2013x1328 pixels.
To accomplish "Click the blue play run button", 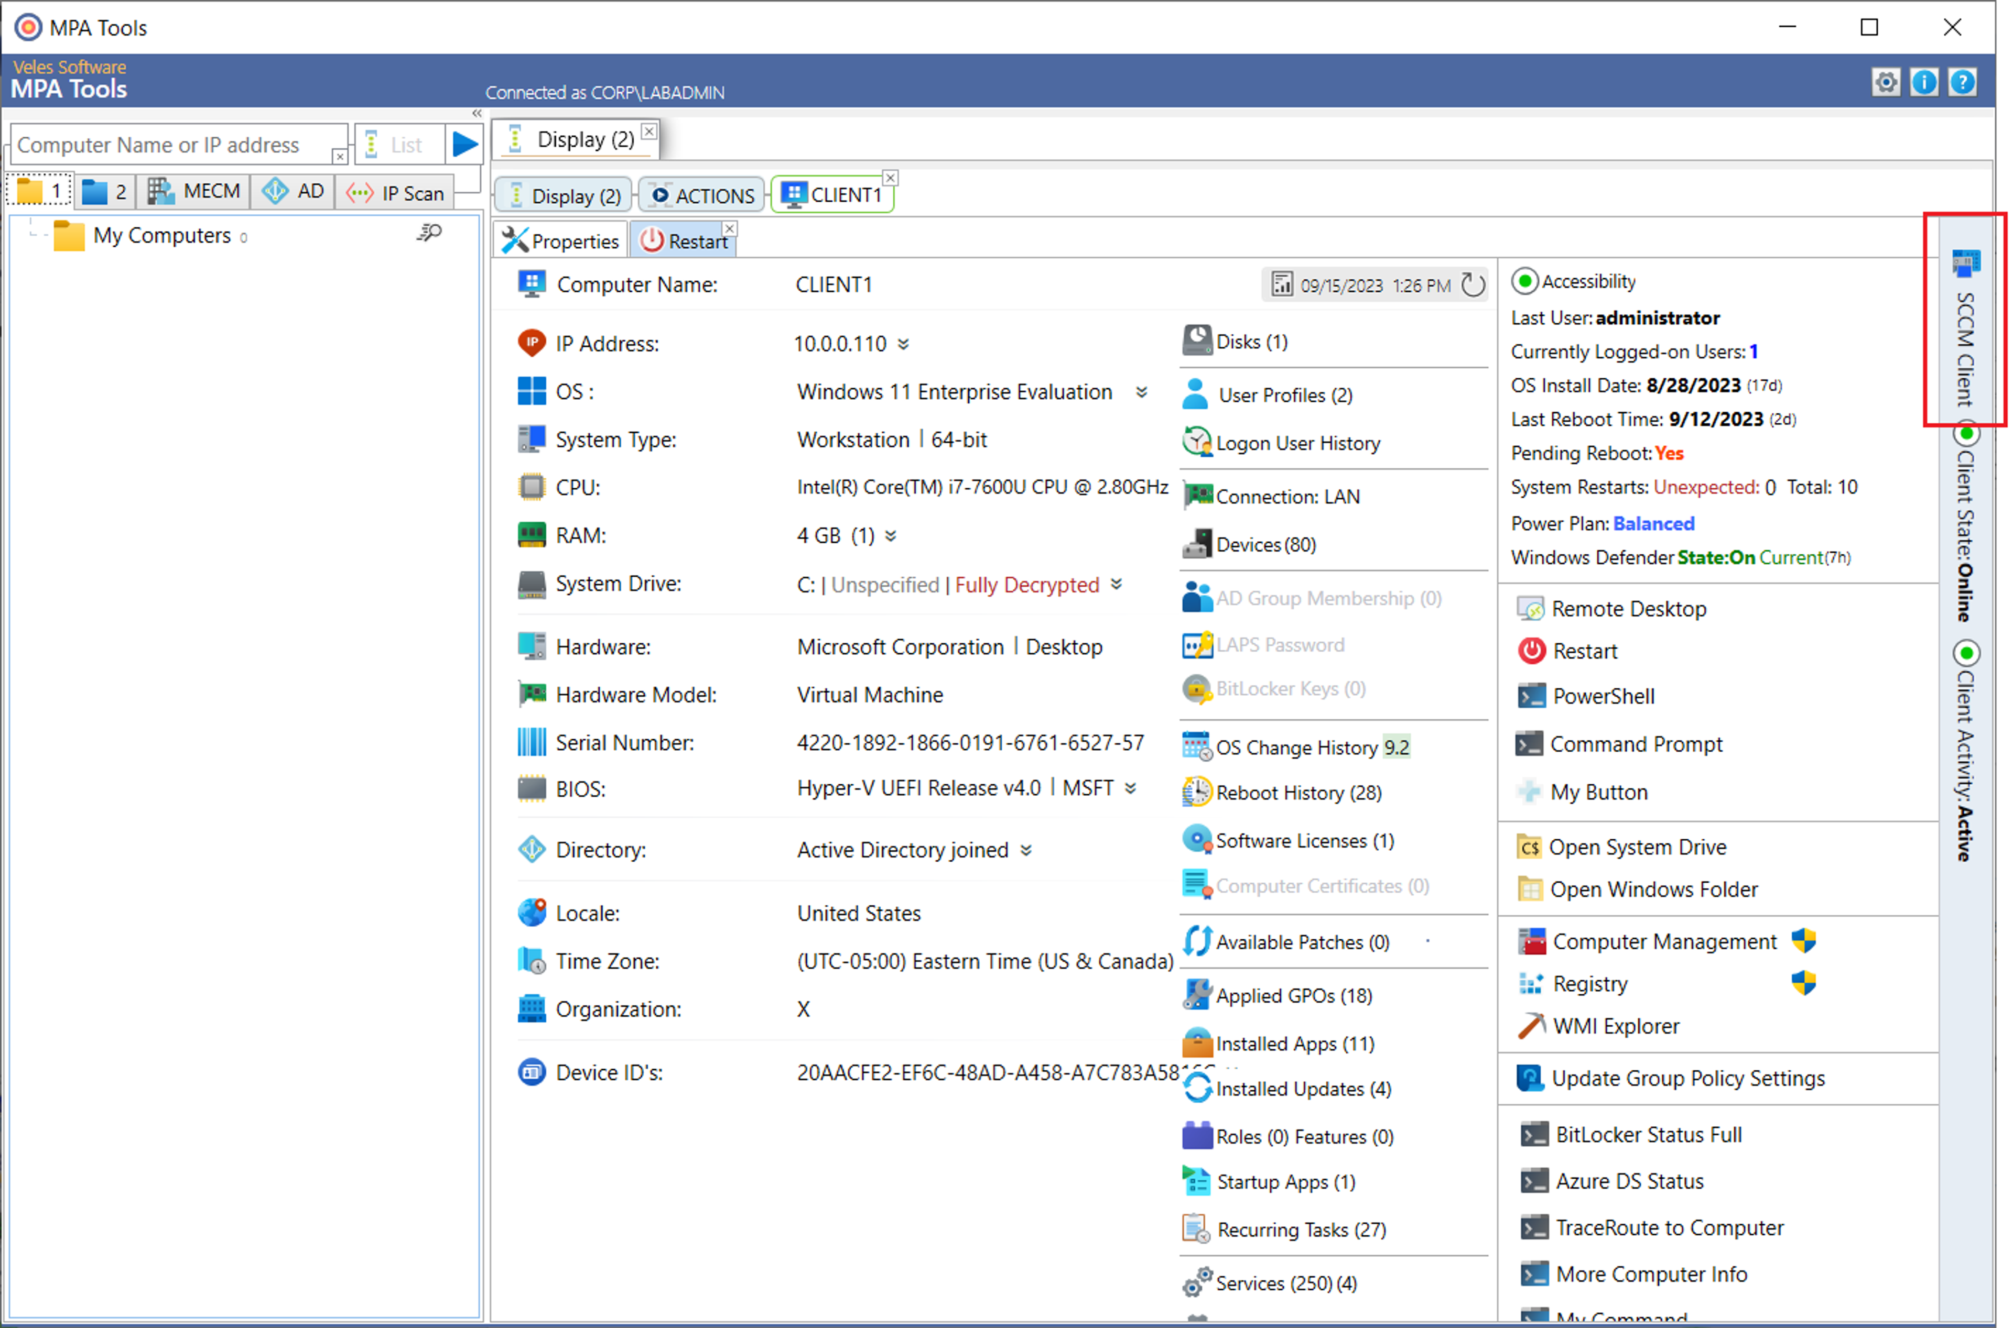I will pos(464,144).
